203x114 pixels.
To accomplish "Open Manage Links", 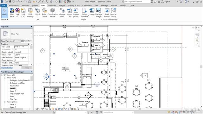I will (x=62, y=13).
